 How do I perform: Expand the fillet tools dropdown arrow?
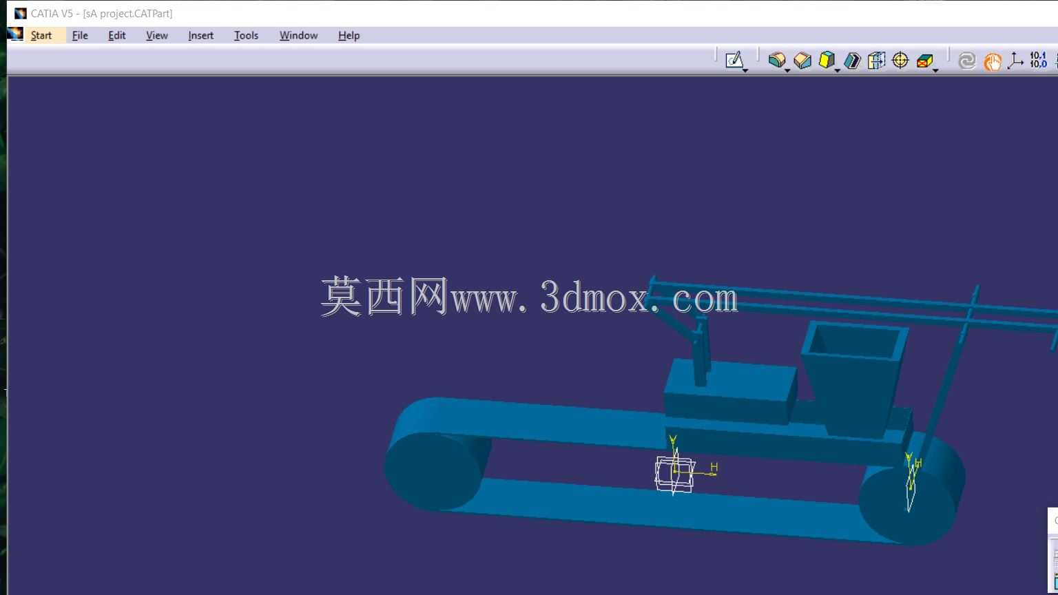787,70
